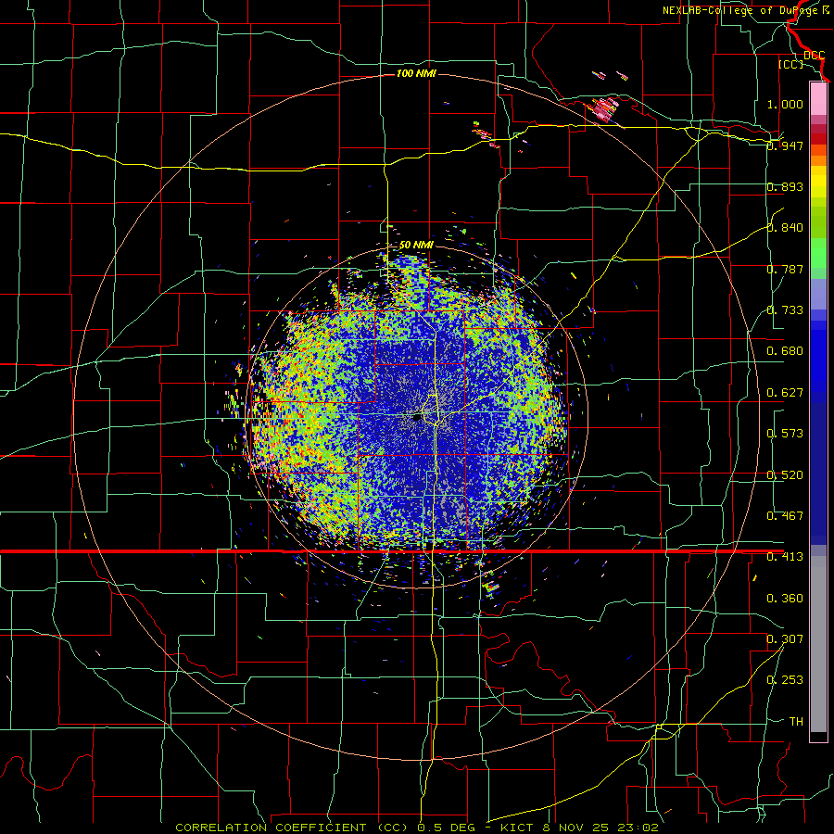
Task: Click the 0.520 scale value
Action: point(785,475)
